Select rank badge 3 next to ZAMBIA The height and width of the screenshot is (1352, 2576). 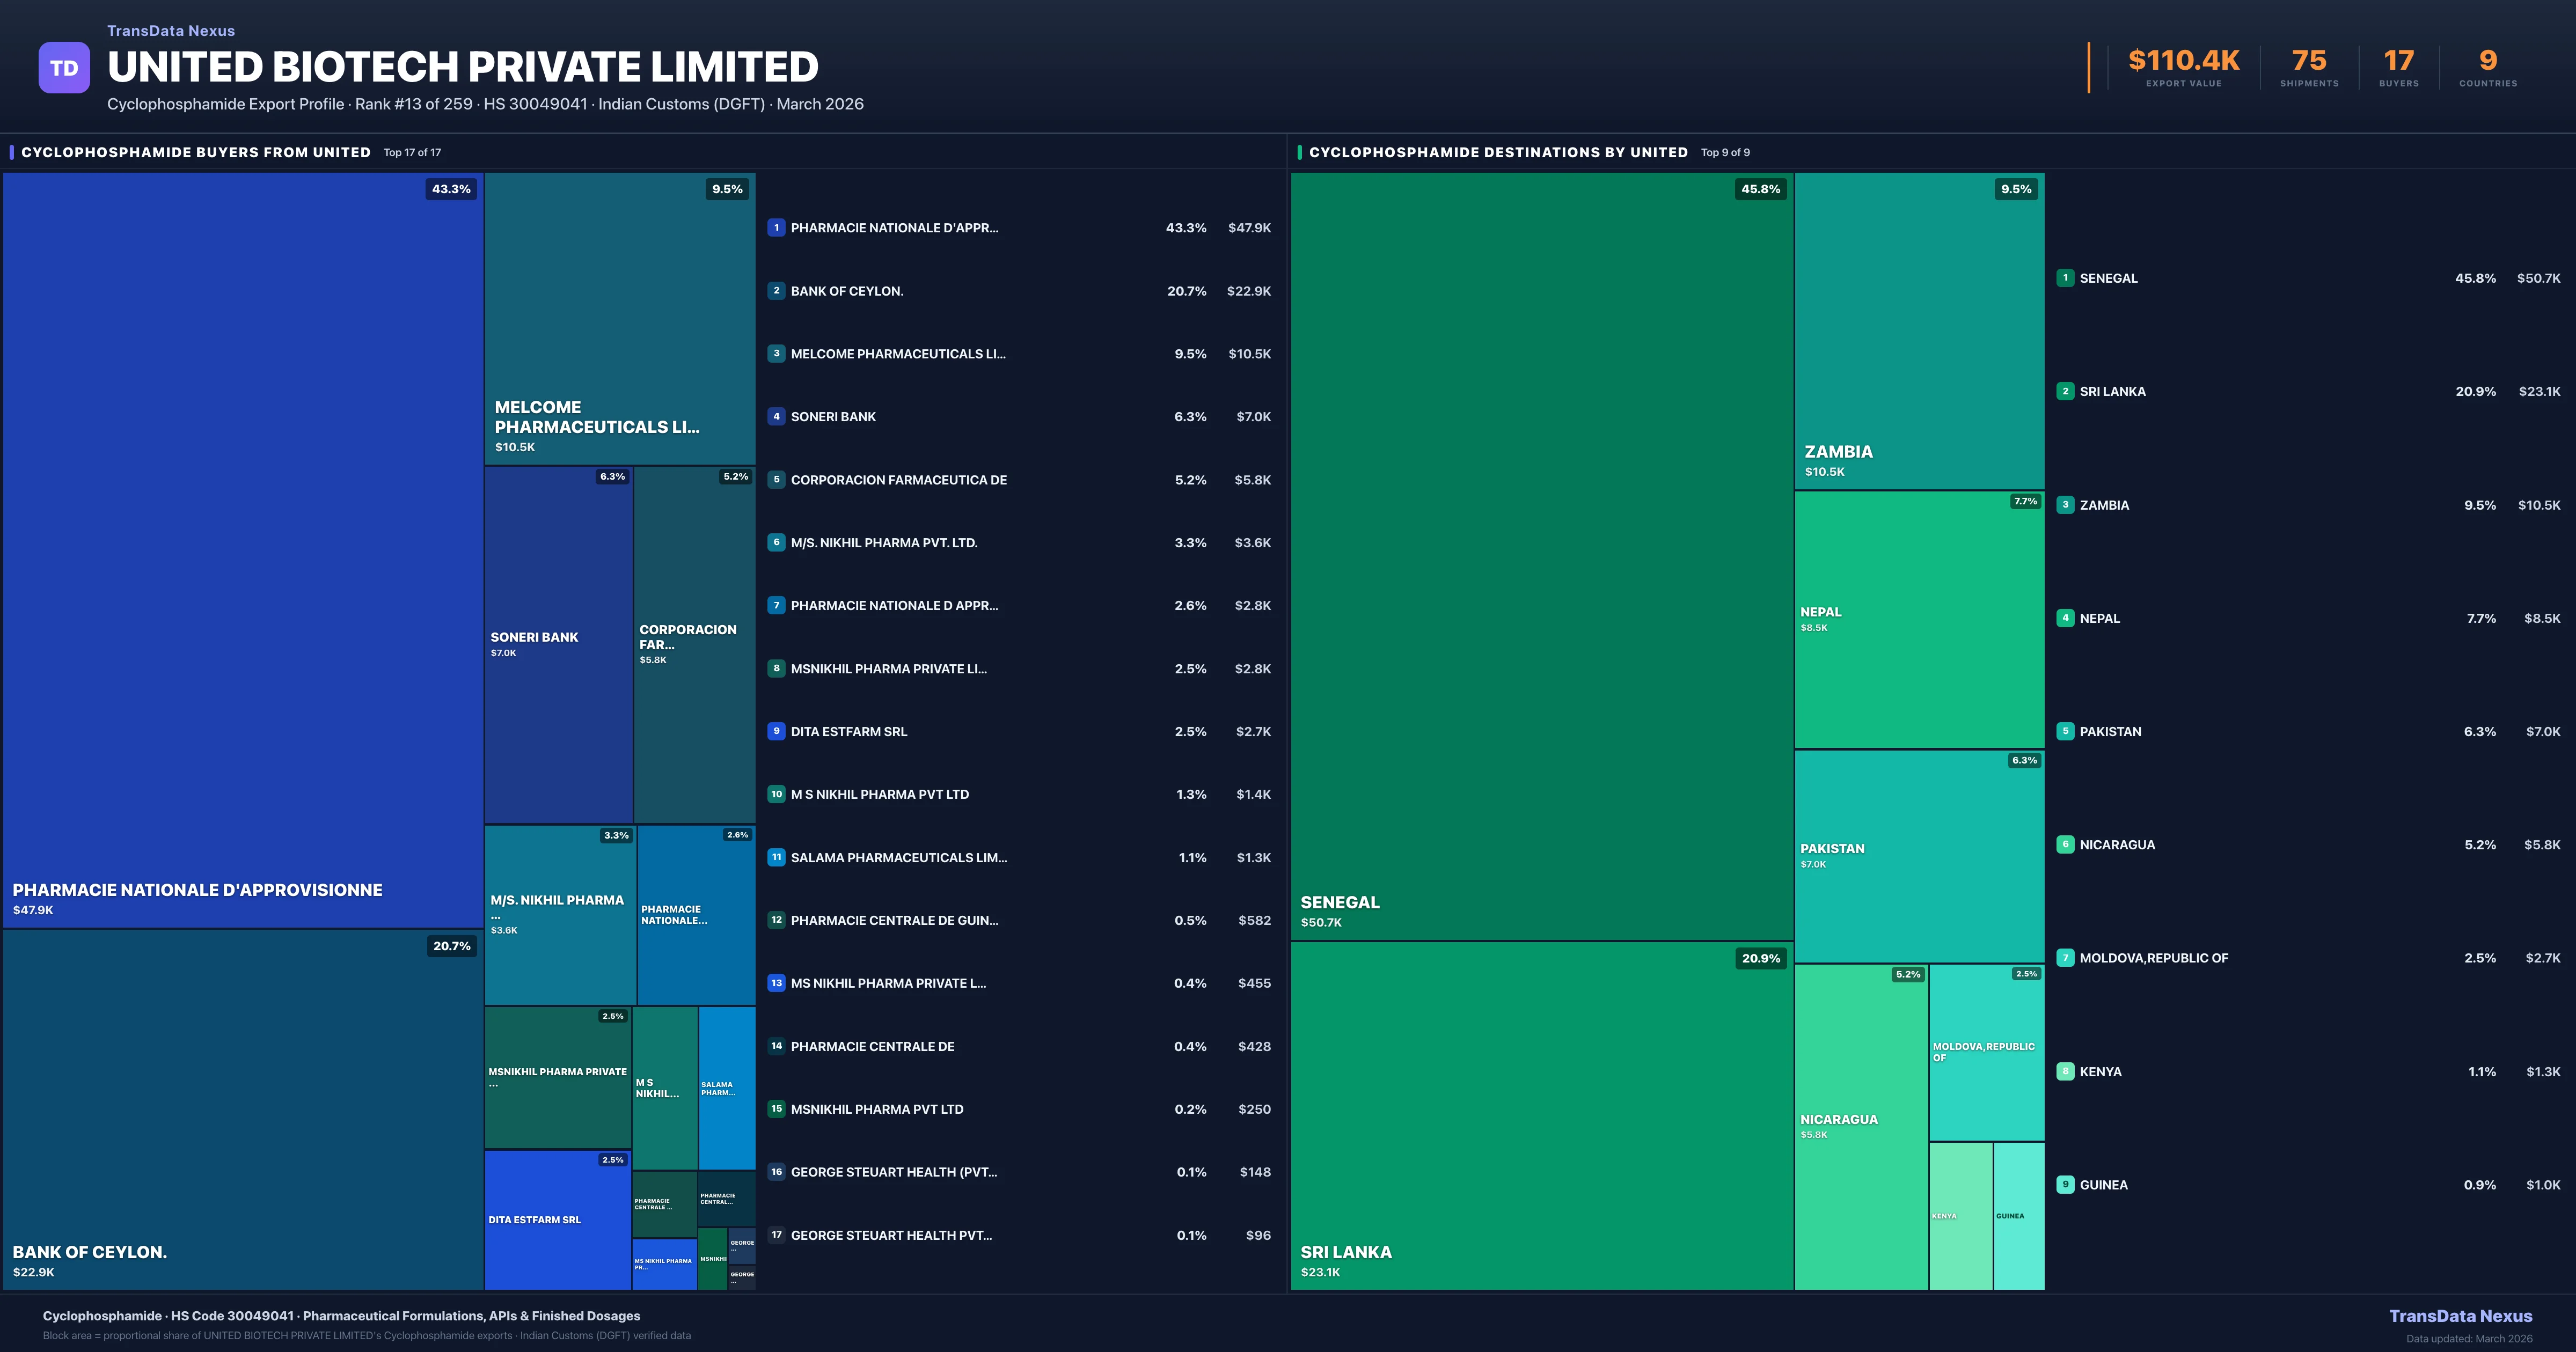point(2065,505)
